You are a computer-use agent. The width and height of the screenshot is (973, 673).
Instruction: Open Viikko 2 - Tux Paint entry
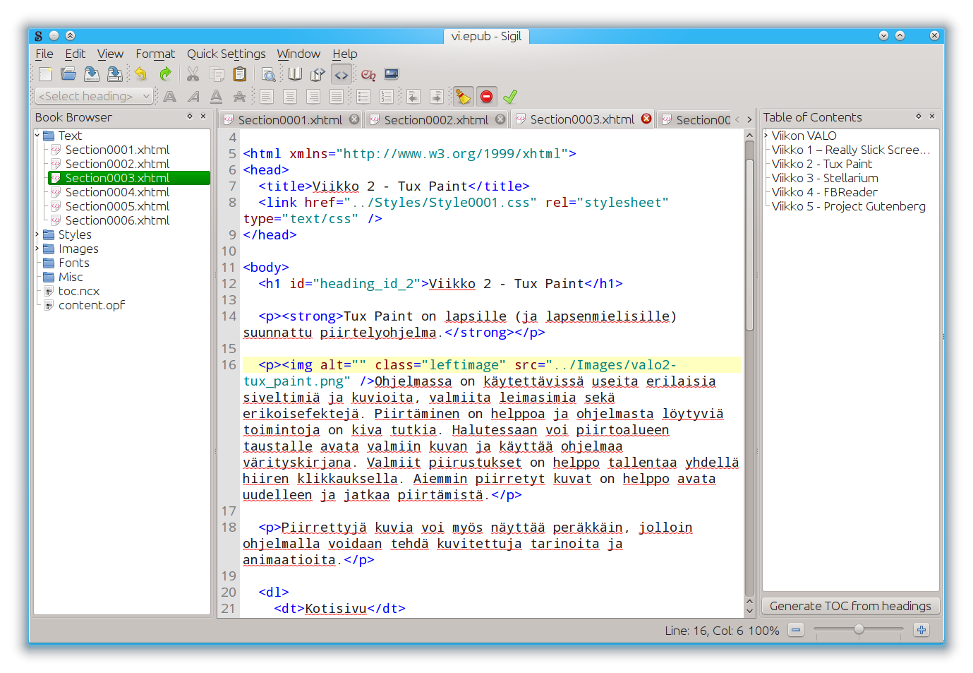tap(821, 164)
